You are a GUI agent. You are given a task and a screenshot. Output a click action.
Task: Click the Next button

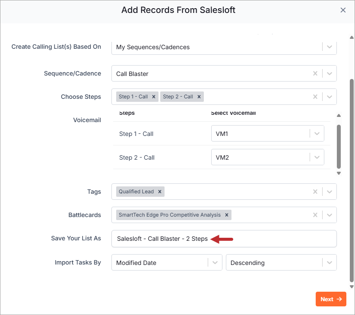point(331,299)
